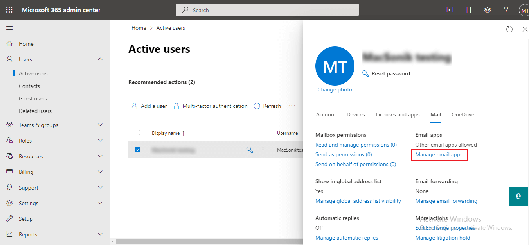Expand the Teams & groups chevron

100,125
